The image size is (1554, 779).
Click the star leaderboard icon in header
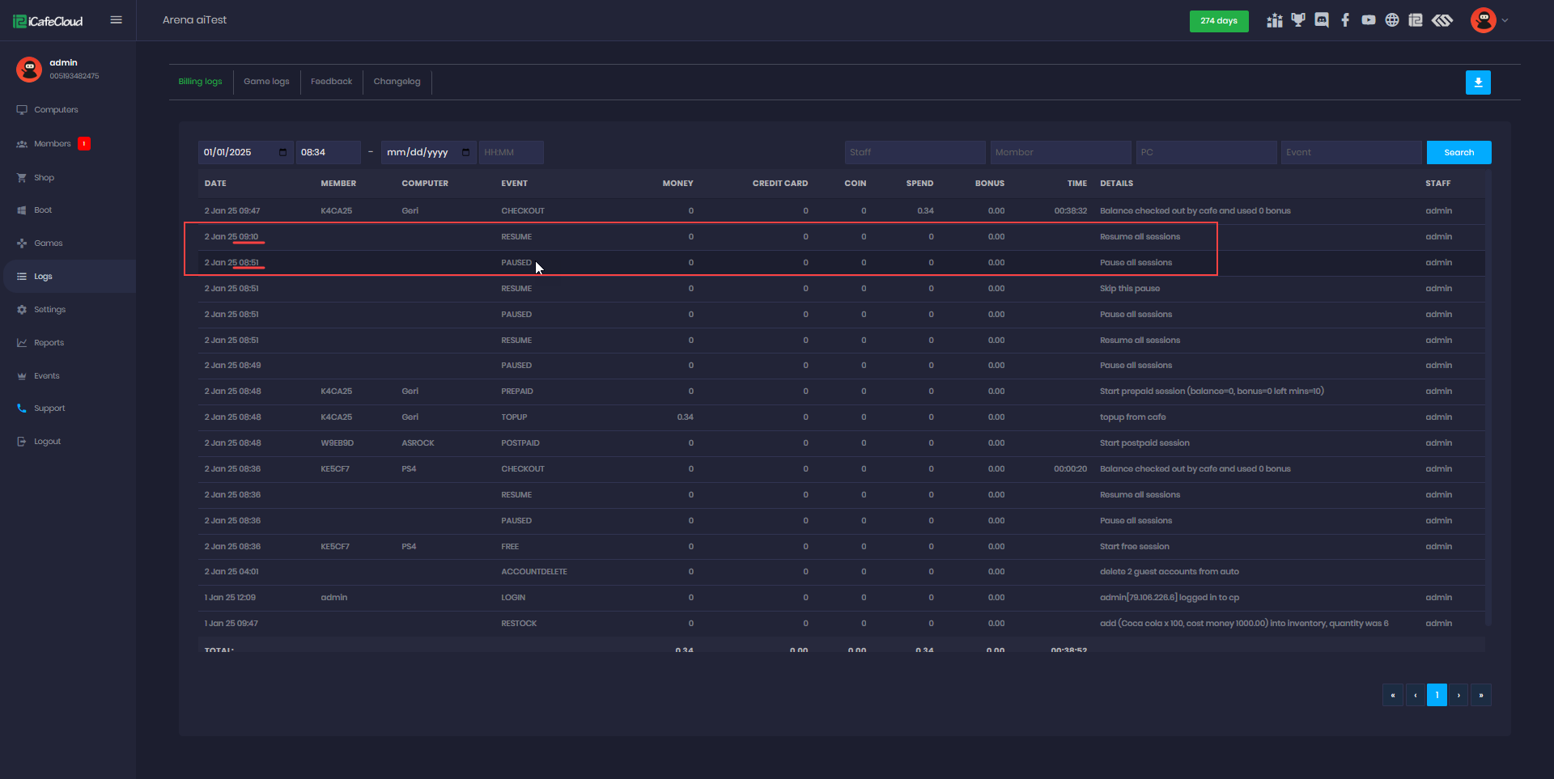(1275, 20)
